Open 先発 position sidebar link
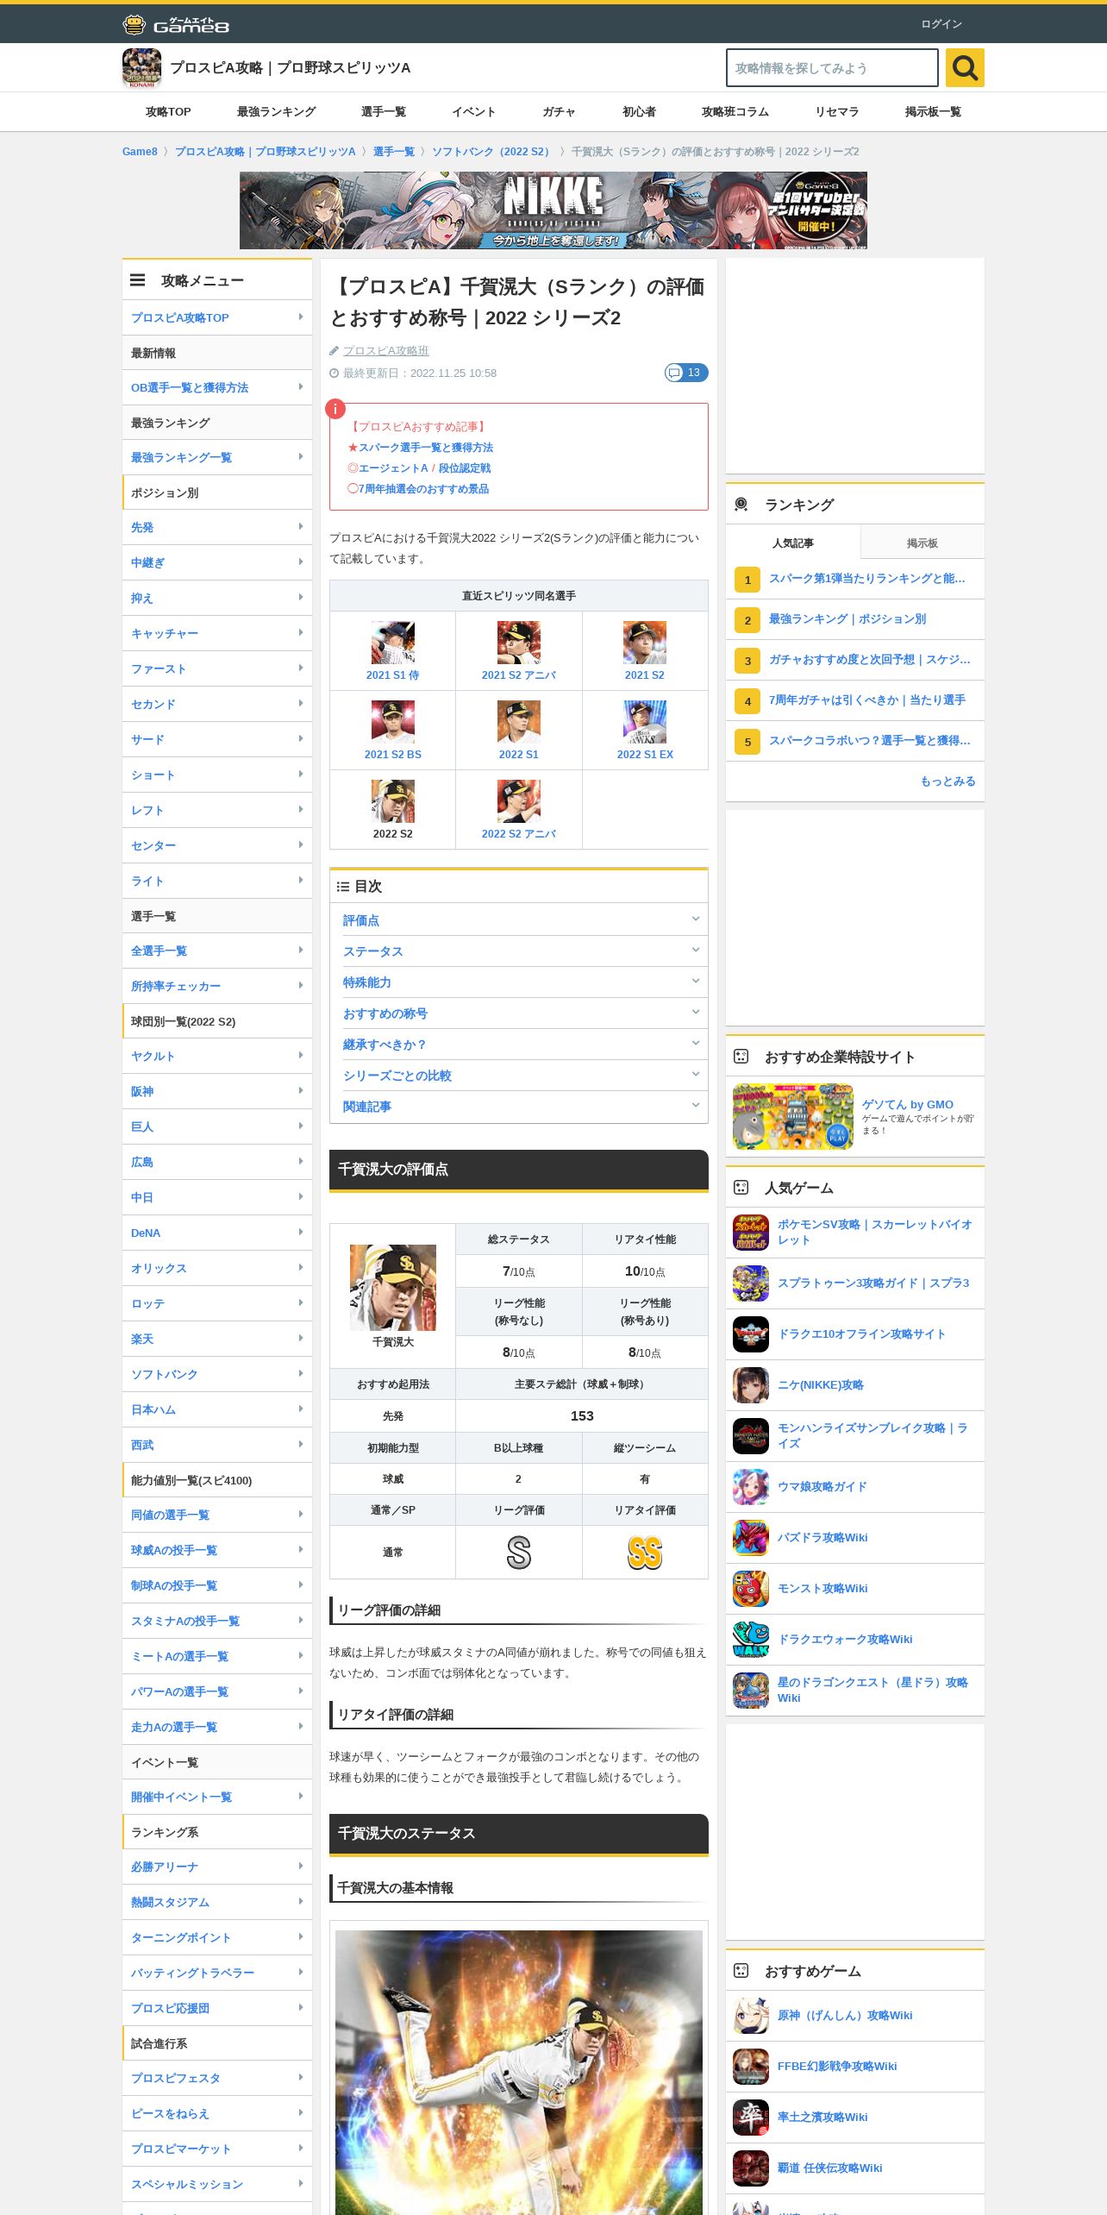Screen dimensions: 1107x2215 tap(217, 527)
